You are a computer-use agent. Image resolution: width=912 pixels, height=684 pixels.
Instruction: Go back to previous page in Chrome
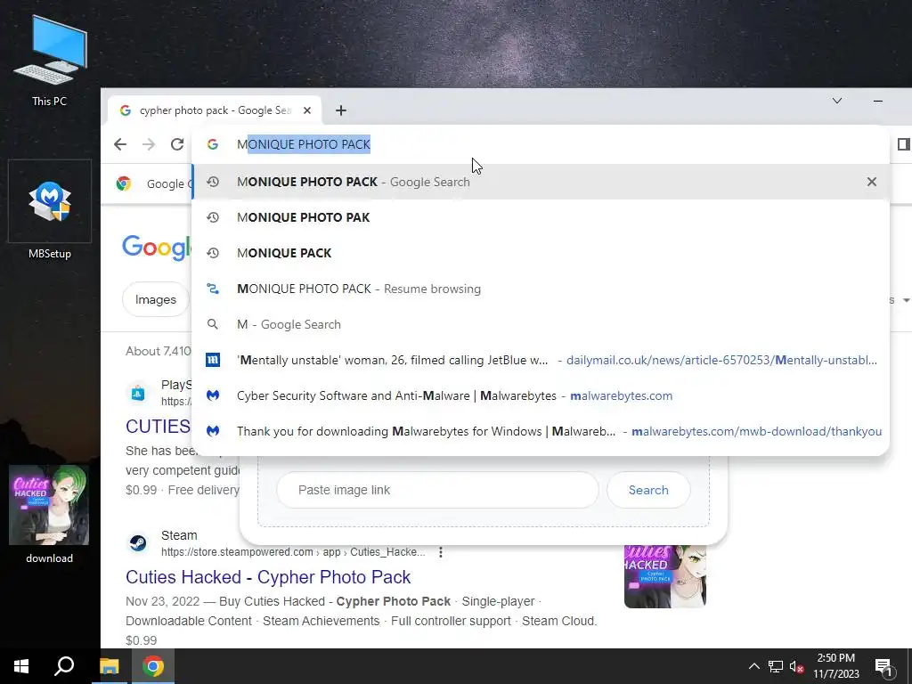click(x=120, y=144)
